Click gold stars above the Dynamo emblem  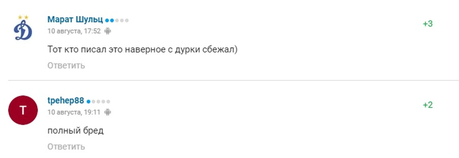(x=23, y=17)
